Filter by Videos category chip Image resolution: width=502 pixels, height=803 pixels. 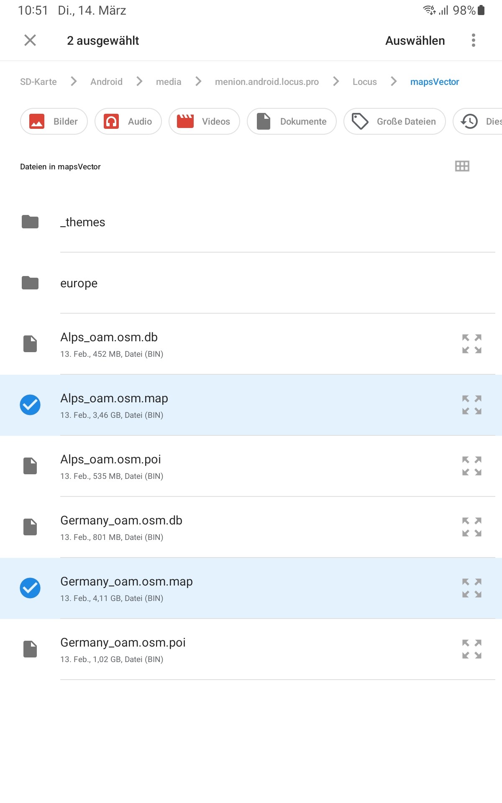click(204, 121)
